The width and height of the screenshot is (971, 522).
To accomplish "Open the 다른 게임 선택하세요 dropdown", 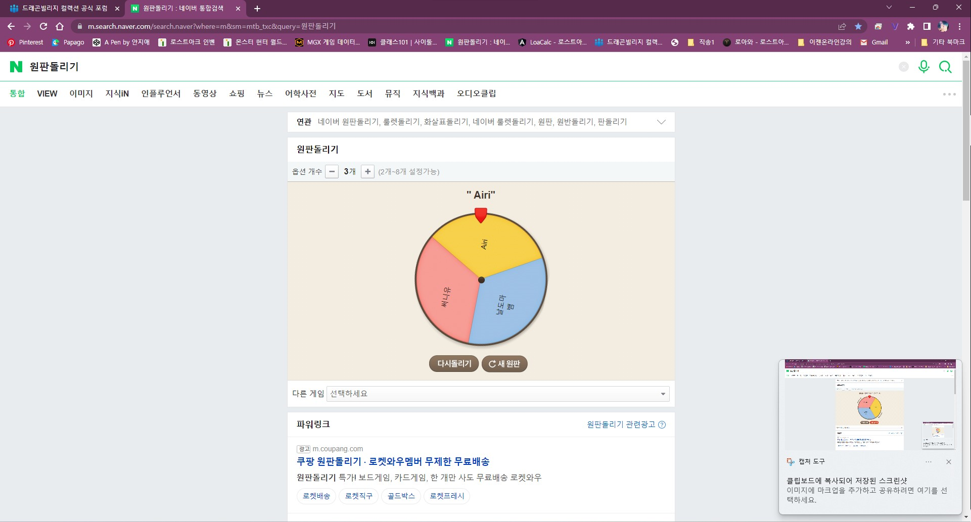I will [x=498, y=394].
